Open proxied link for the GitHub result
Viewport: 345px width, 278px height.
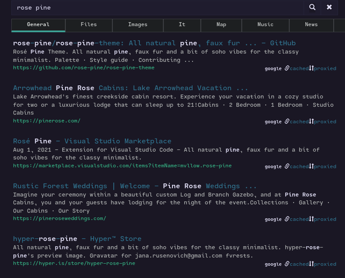[325, 68]
